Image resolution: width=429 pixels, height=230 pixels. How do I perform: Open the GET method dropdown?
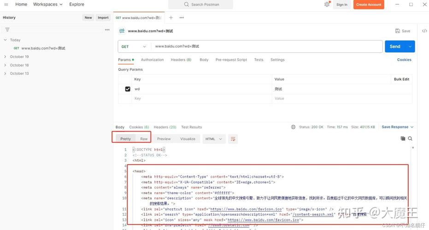click(134, 46)
